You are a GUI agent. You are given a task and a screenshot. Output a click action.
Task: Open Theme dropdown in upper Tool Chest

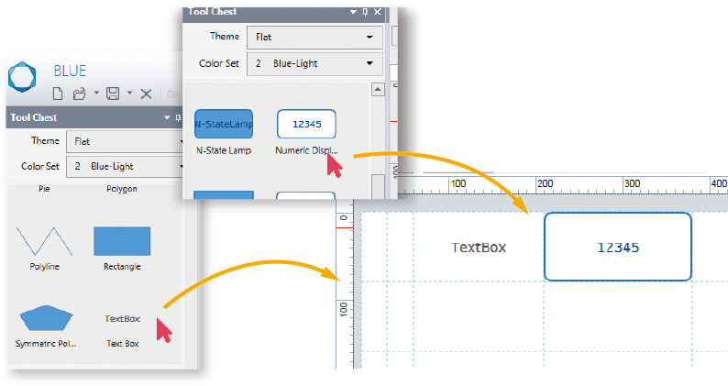(x=314, y=37)
